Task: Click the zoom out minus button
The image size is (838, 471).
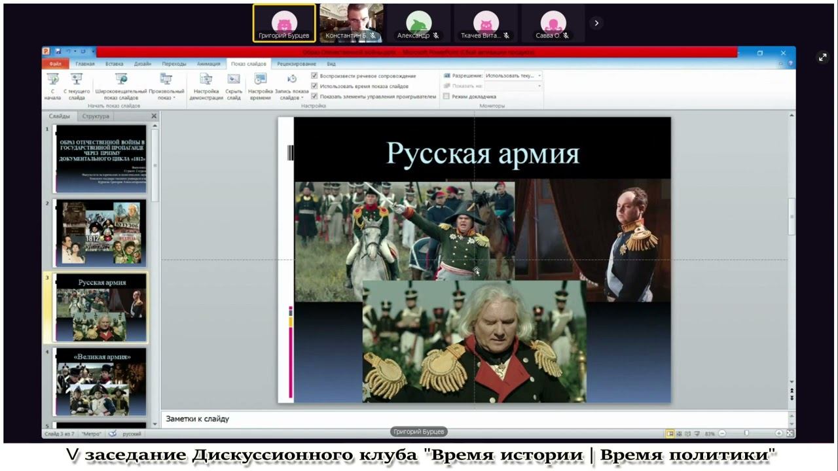Action: coord(722,434)
